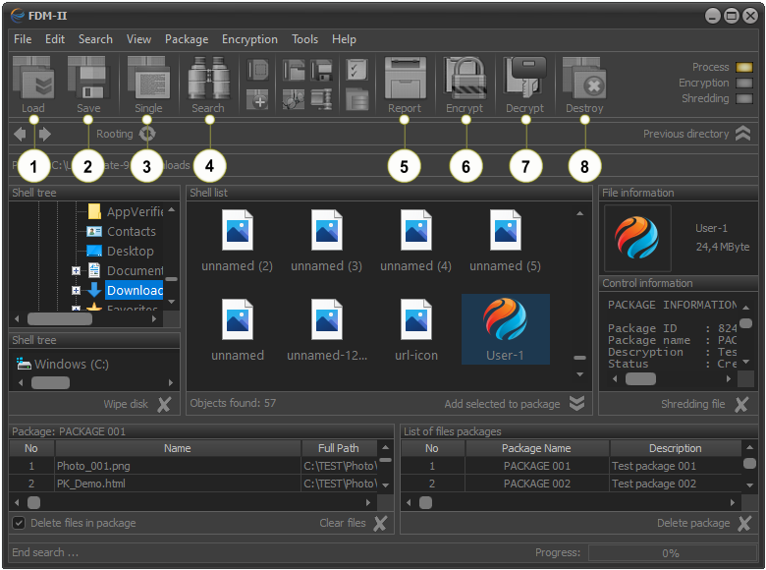This screenshot has height=570, width=766.
Task: Click the Report printer icon
Action: click(x=405, y=79)
